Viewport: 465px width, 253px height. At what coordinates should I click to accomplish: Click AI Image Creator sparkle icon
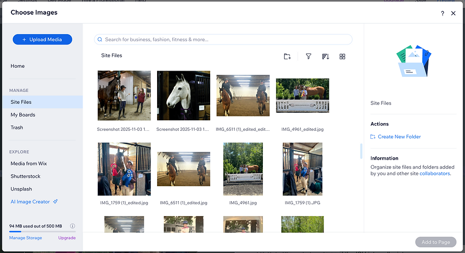[x=55, y=201]
